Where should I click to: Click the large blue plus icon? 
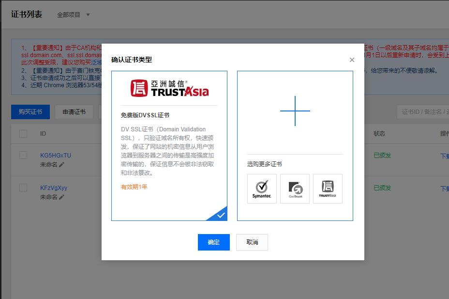(x=295, y=111)
